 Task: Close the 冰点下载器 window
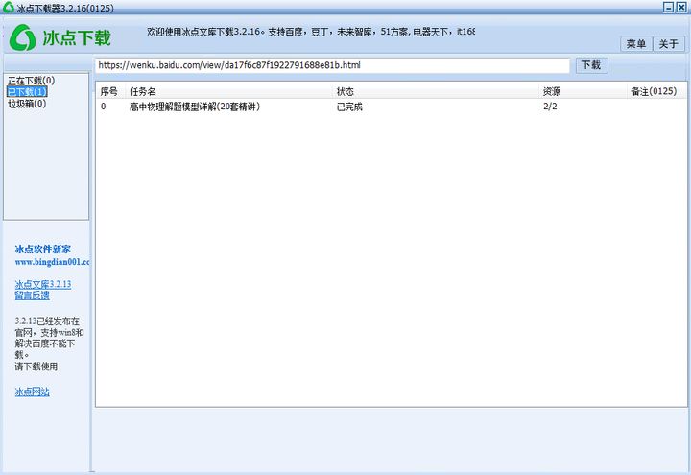[682, 7]
